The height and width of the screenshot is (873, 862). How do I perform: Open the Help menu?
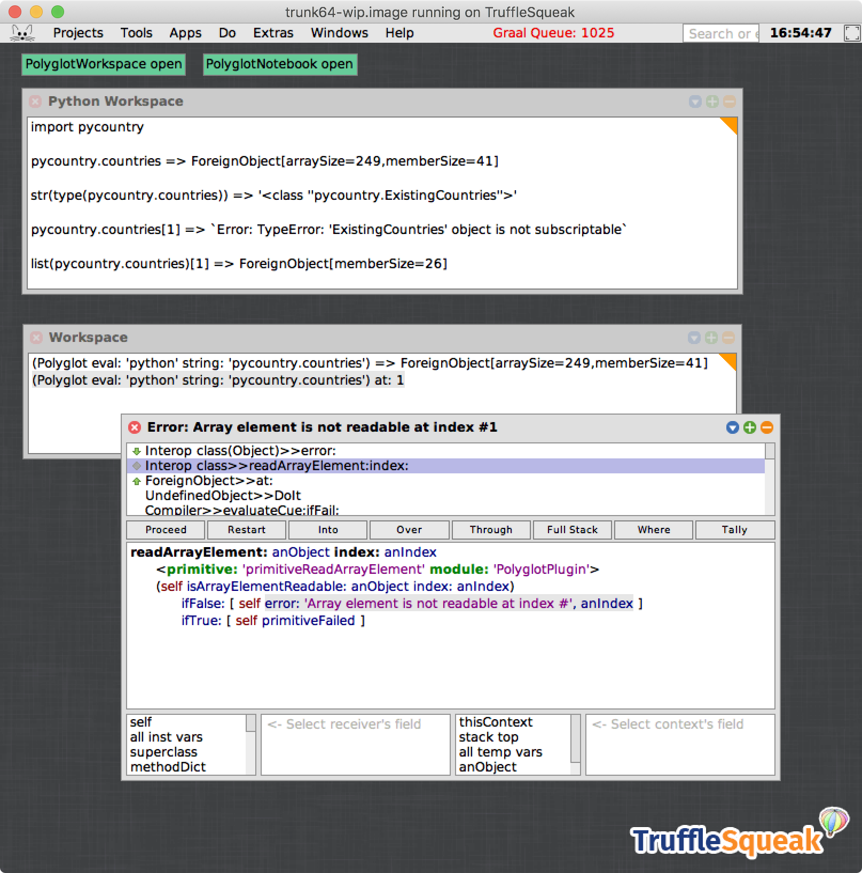(399, 33)
